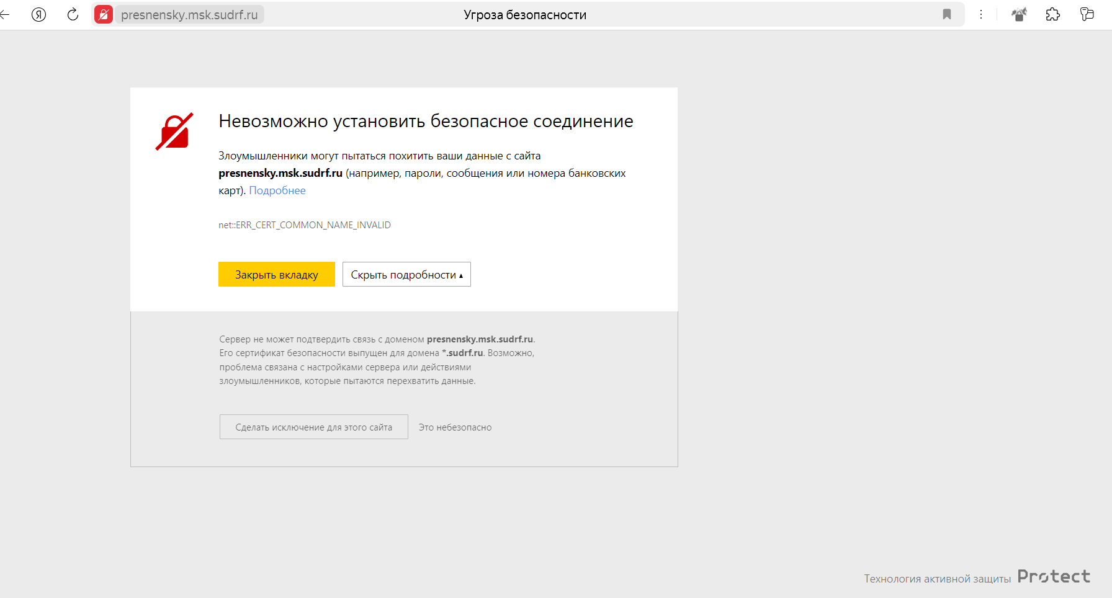This screenshot has width=1112, height=598.
Task: Click the Закрыть вкладку button
Action: pyautogui.click(x=276, y=274)
